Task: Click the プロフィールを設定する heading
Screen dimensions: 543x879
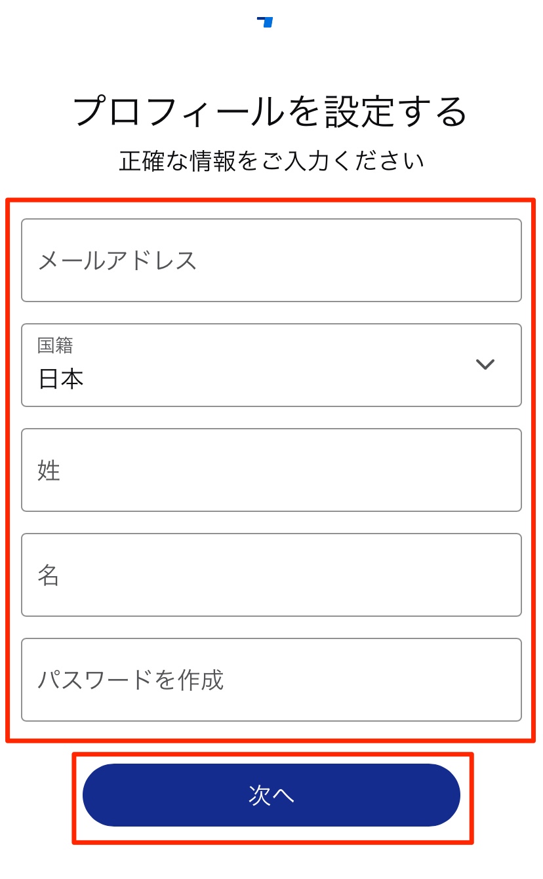Action: click(x=270, y=111)
